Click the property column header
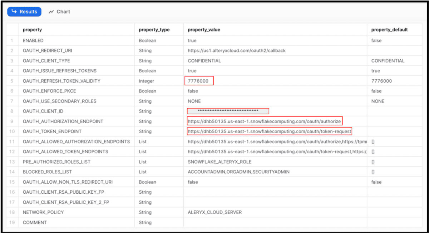 [32, 30]
